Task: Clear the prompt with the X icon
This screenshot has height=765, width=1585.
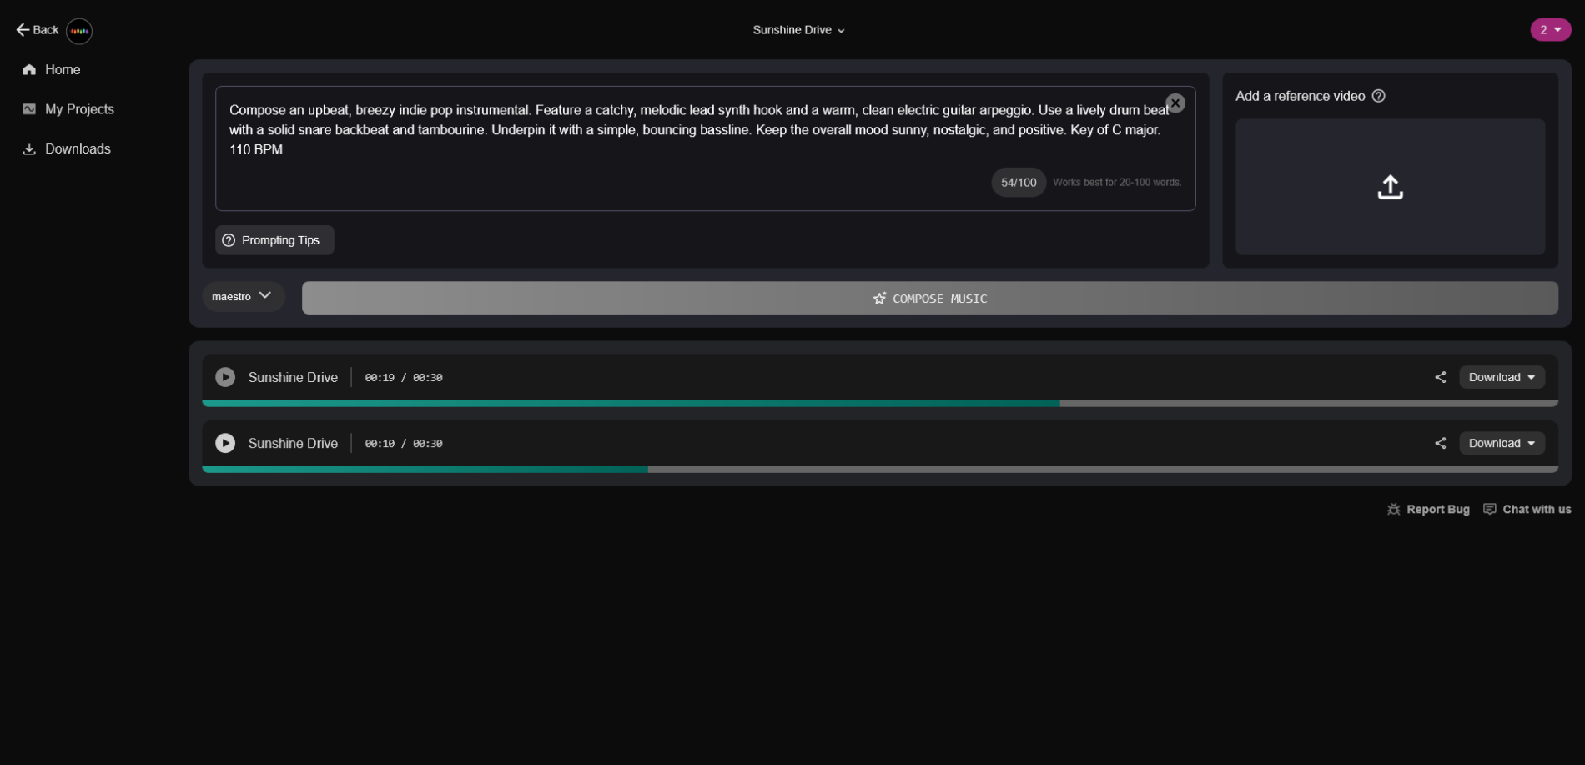Action: [x=1175, y=103]
